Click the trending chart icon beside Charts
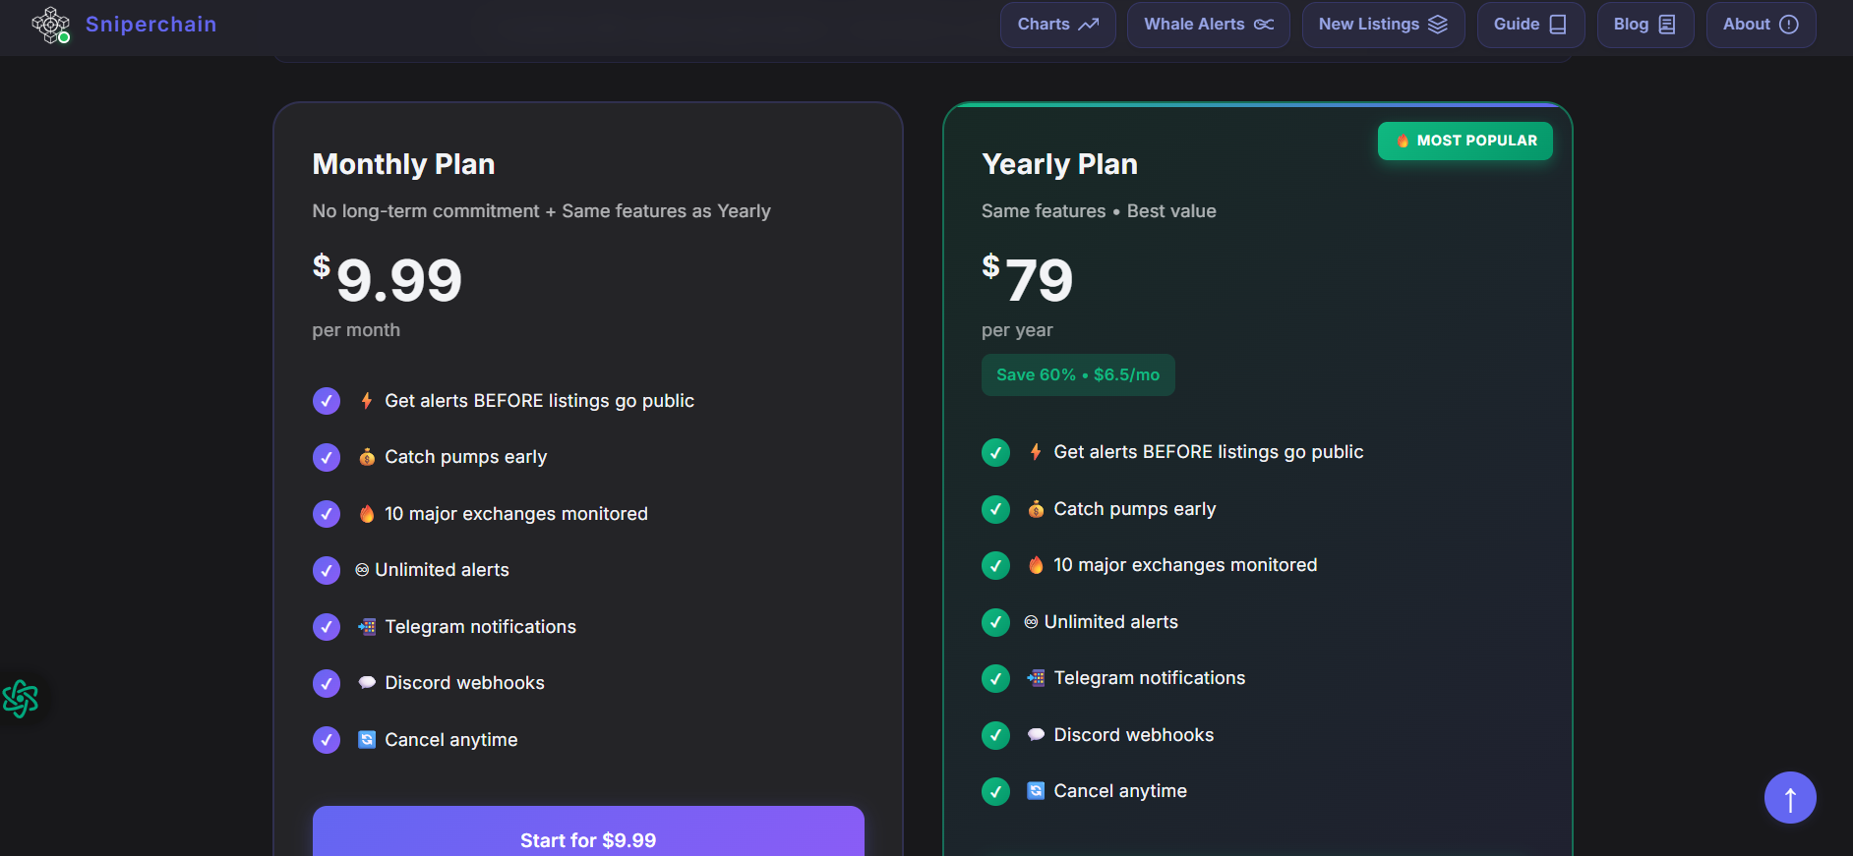This screenshot has width=1853, height=856. point(1091,24)
